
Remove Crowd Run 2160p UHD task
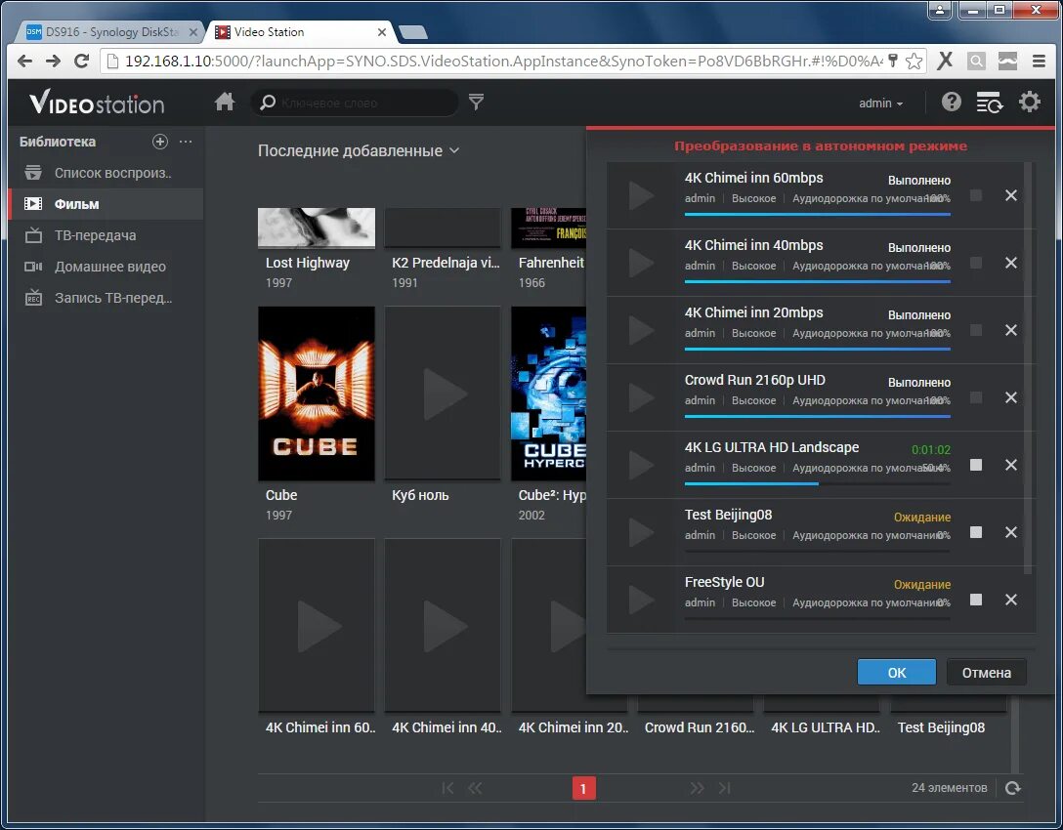point(1011,397)
